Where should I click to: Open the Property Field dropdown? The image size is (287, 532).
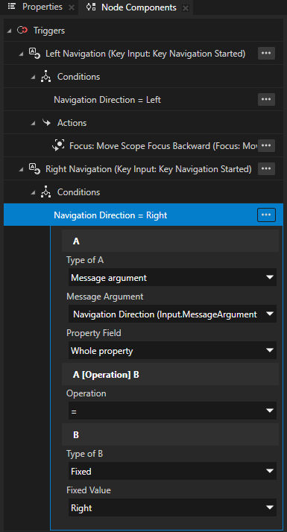click(172, 350)
